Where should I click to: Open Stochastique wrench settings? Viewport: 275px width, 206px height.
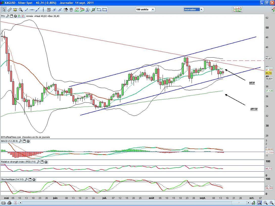coord(26,179)
